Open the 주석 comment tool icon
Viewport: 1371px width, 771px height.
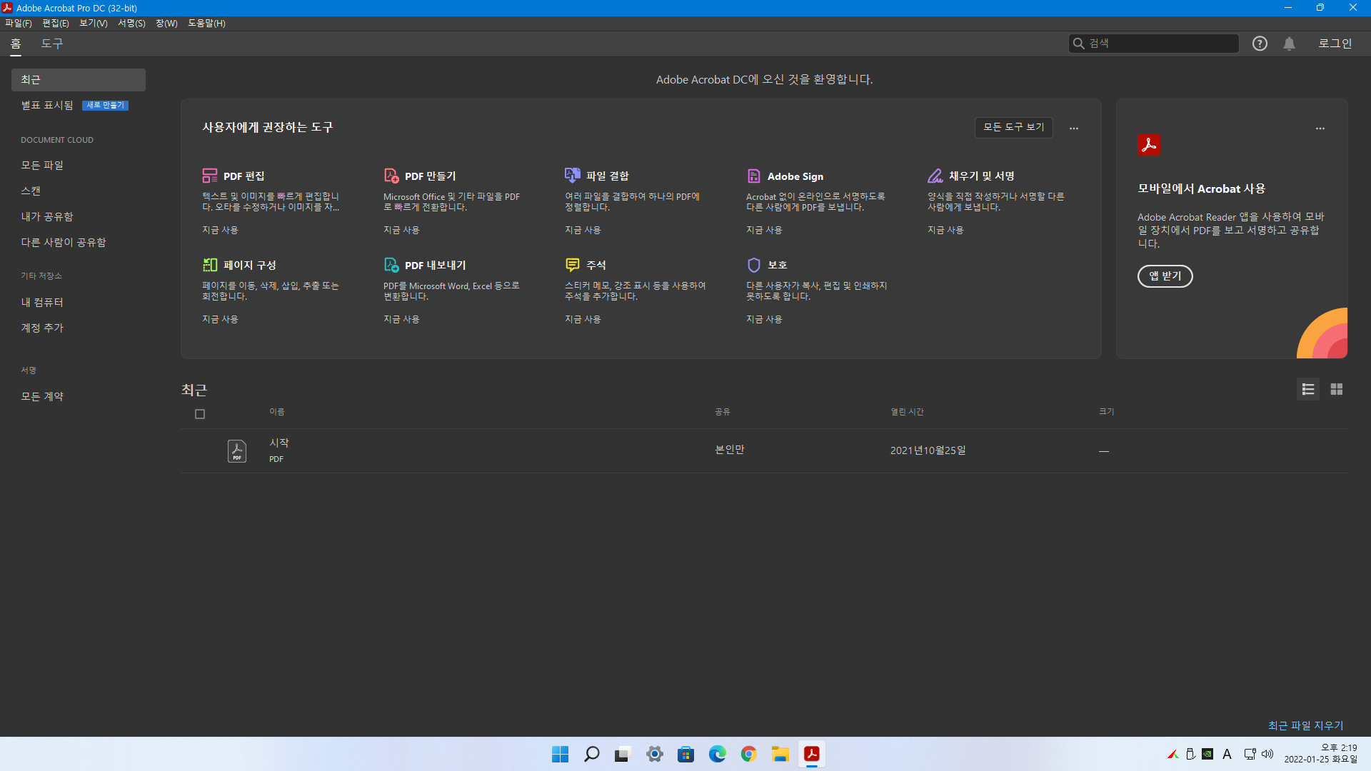pos(573,265)
